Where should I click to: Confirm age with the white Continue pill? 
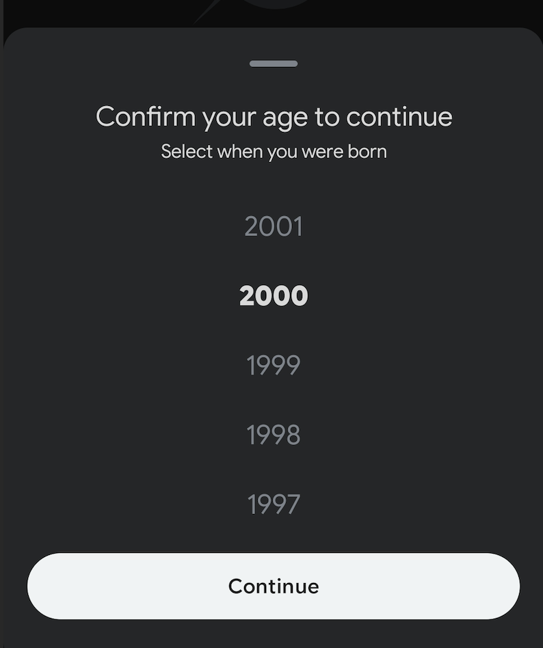tap(274, 586)
